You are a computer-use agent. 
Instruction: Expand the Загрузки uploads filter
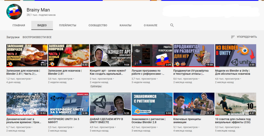coord(13,37)
